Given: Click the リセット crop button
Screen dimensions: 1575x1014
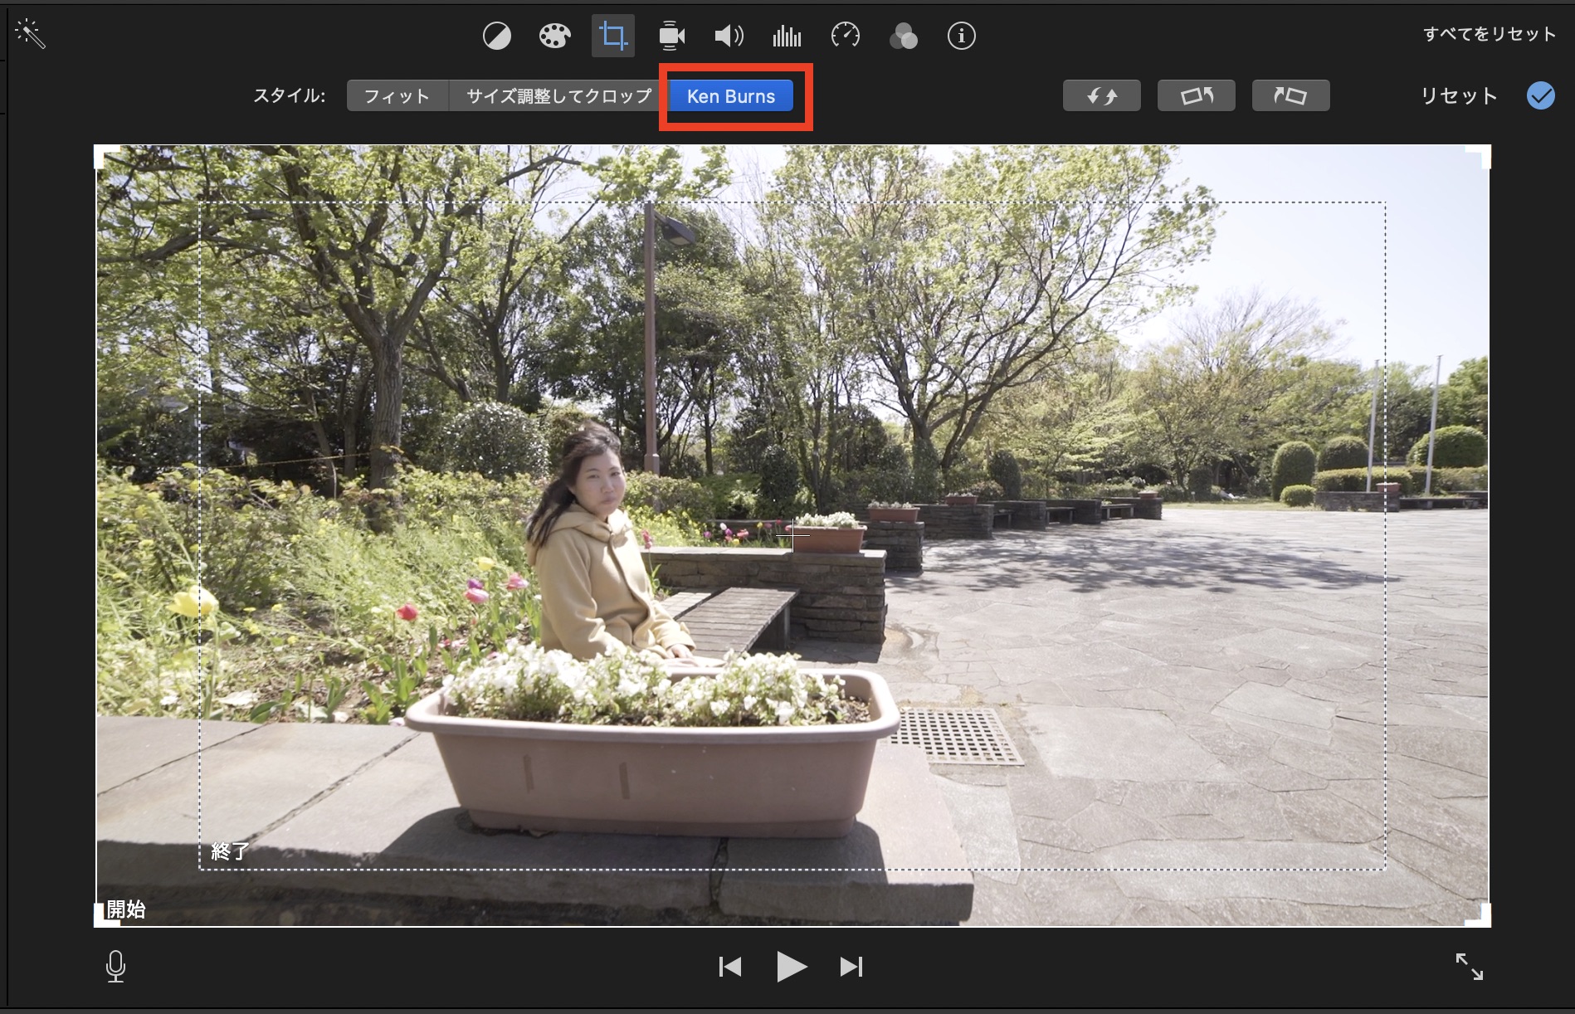Looking at the screenshot, I should coord(1459,95).
